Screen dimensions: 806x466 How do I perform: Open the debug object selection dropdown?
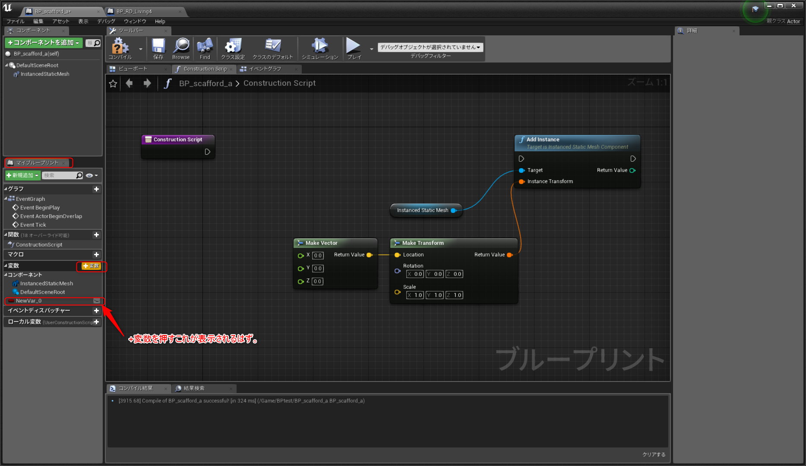point(430,47)
